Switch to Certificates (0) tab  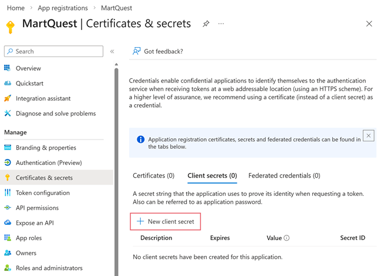(x=153, y=175)
